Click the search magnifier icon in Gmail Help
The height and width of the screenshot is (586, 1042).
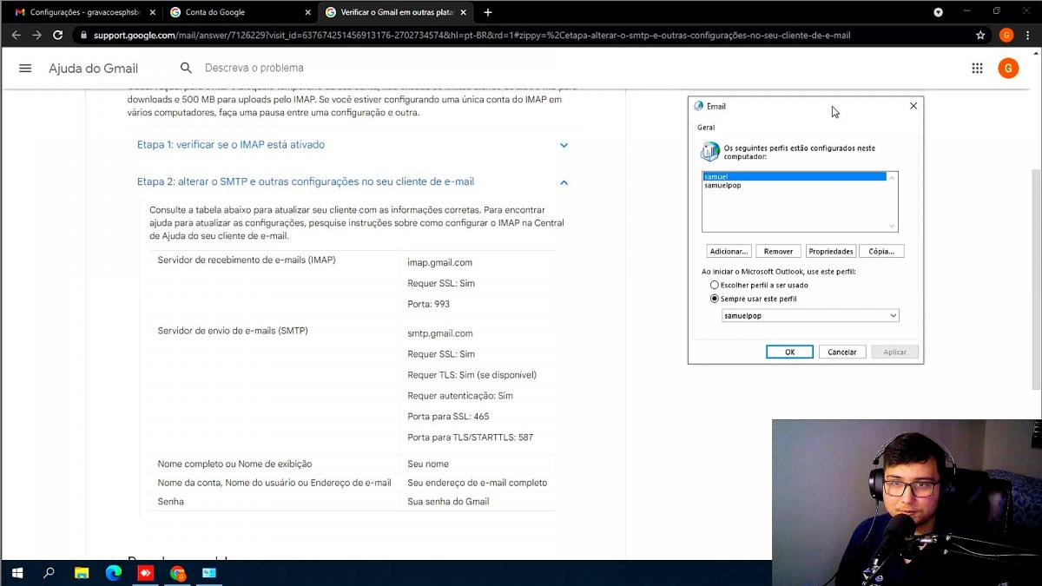pos(186,68)
